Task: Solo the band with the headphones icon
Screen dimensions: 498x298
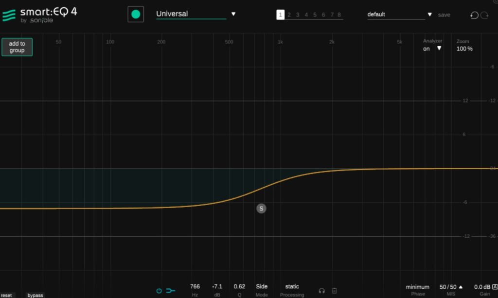Action: click(x=321, y=291)
